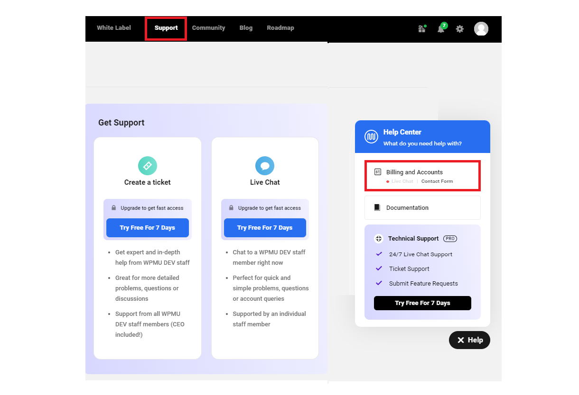Image resolution: width=579 pixels, height=395 pixels.
Task: Open the Community menu item
Action: (208, 28)
